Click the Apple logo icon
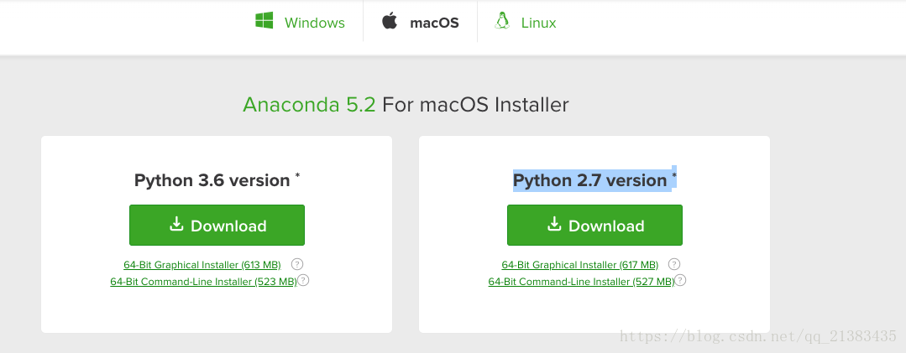The height and width of the screenshot is (353, 906). [390, 21]
